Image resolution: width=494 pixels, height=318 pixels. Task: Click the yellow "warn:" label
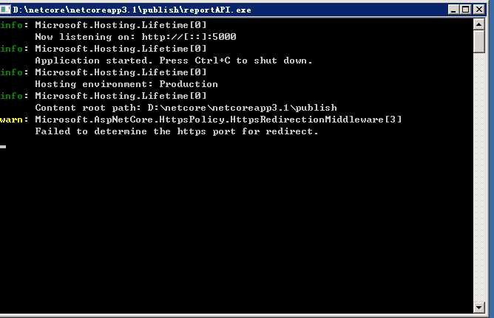tap(15, 120)
